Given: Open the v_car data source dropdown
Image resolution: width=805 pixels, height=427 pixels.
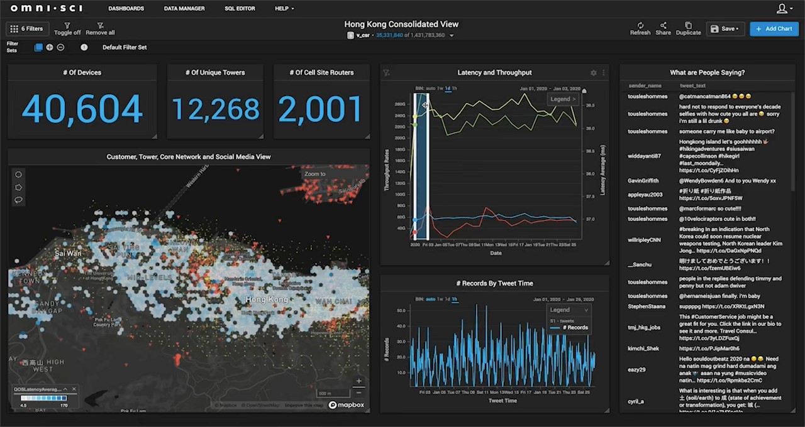Looking at the screenshot, I should pyautogui.click(x=453, y=35).
